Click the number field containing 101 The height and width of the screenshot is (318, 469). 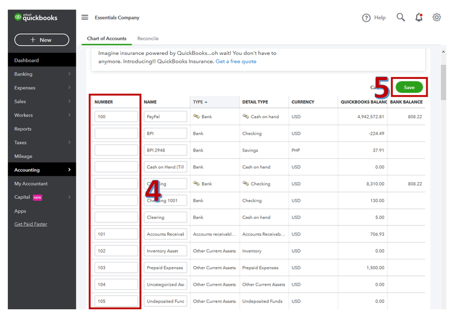pyautogui.click(x=116, y=234)
